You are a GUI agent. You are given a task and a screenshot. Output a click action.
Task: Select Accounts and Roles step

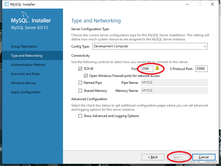(x=24, y=74)
